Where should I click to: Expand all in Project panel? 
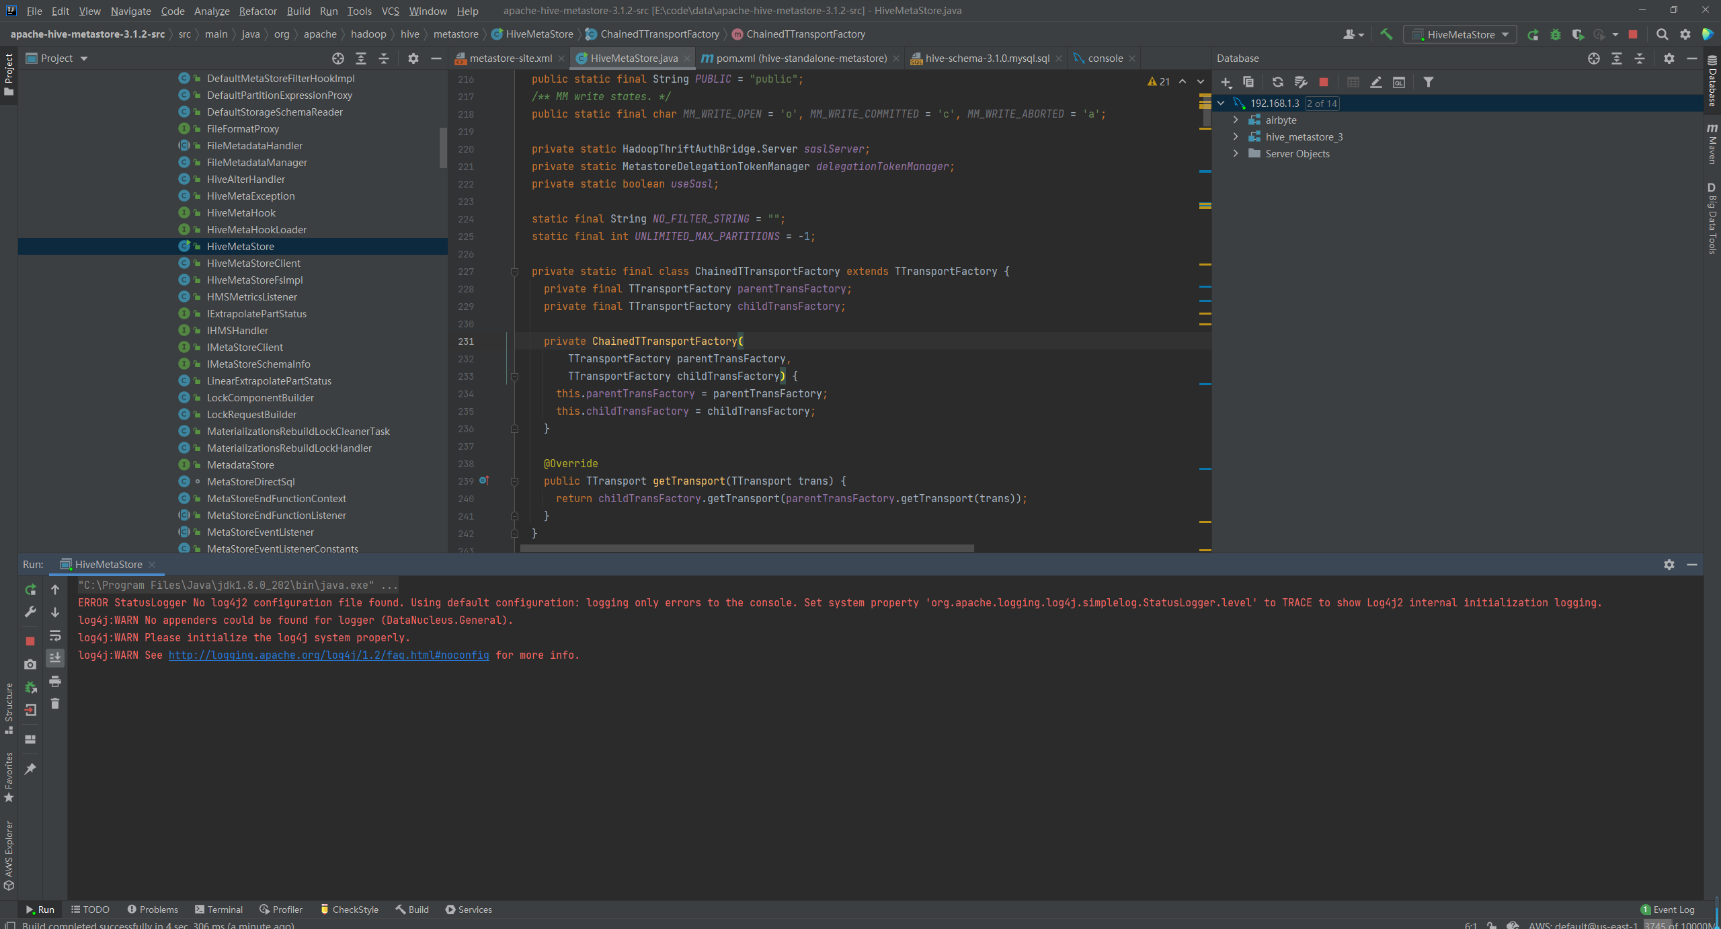point(361,58)
